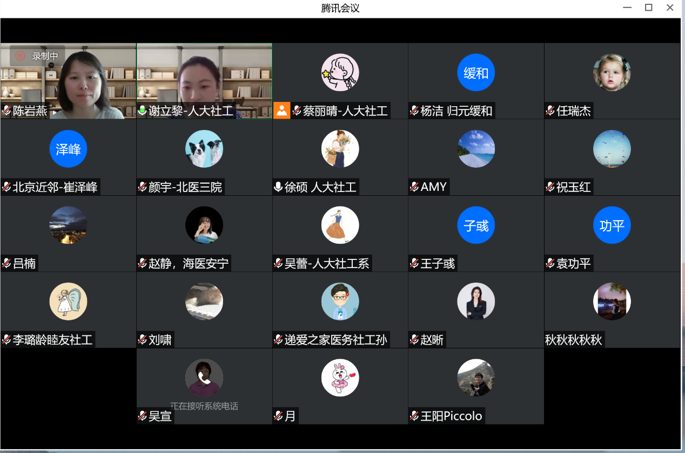Click the blue 泽峰 avatar circle
Image resolution: width=685 pixels, height=453 pixels.
[x=68, y=149]
